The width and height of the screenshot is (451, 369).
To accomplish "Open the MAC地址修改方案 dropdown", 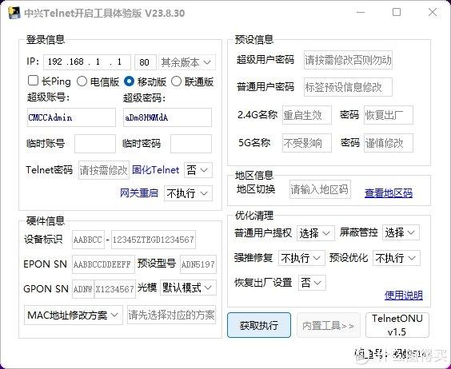I will click(74, 315).
